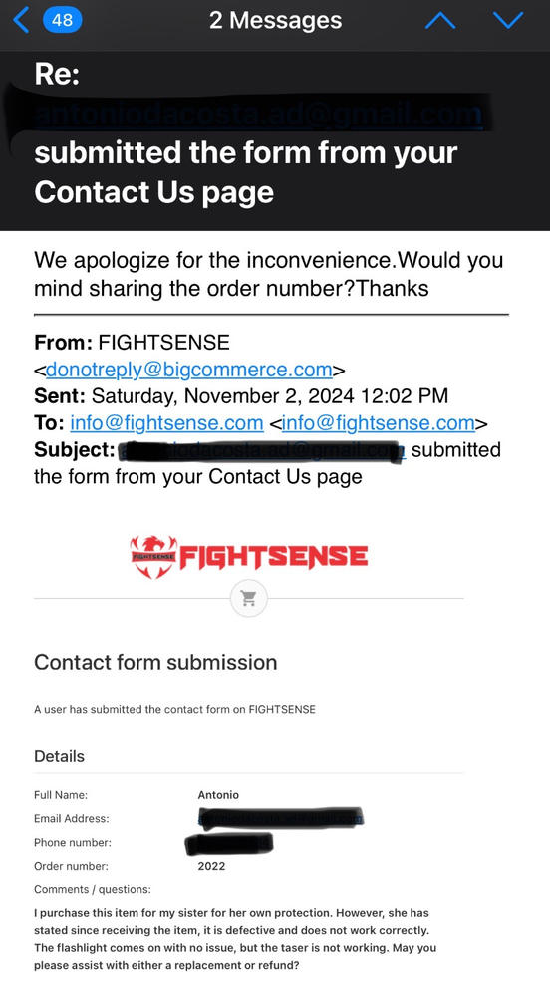Open the info@fightsense.com link in angle brackets
The height and width of the screenshot is (996, 550).
click(x=379, y=422)
